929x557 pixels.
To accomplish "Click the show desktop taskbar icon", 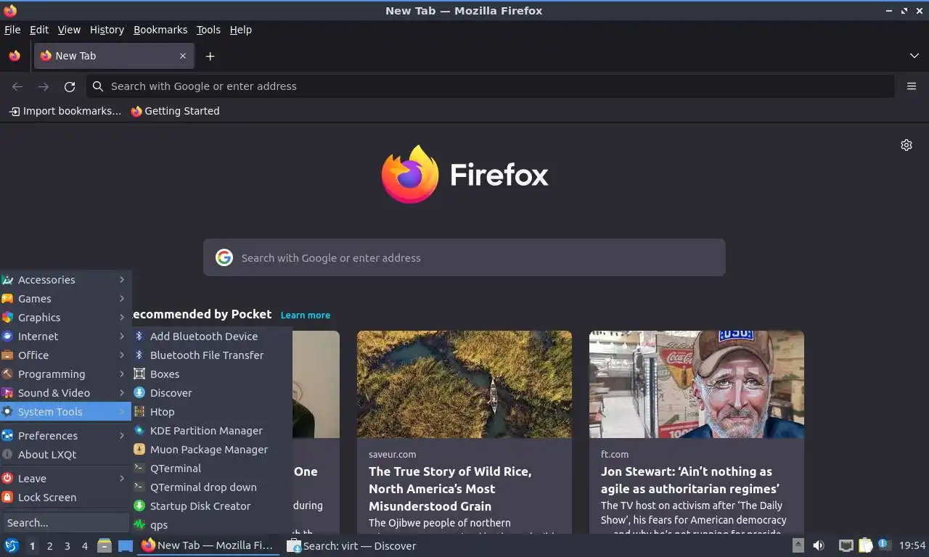I will click(126, 545).
